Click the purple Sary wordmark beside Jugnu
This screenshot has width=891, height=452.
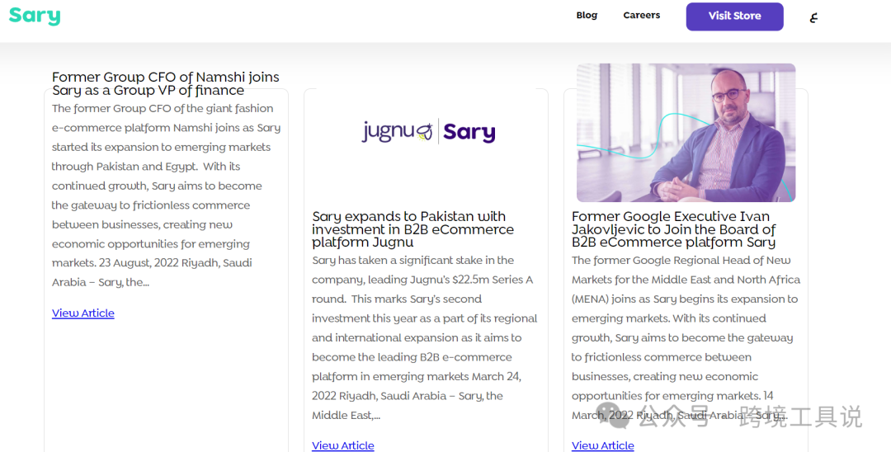469,132
